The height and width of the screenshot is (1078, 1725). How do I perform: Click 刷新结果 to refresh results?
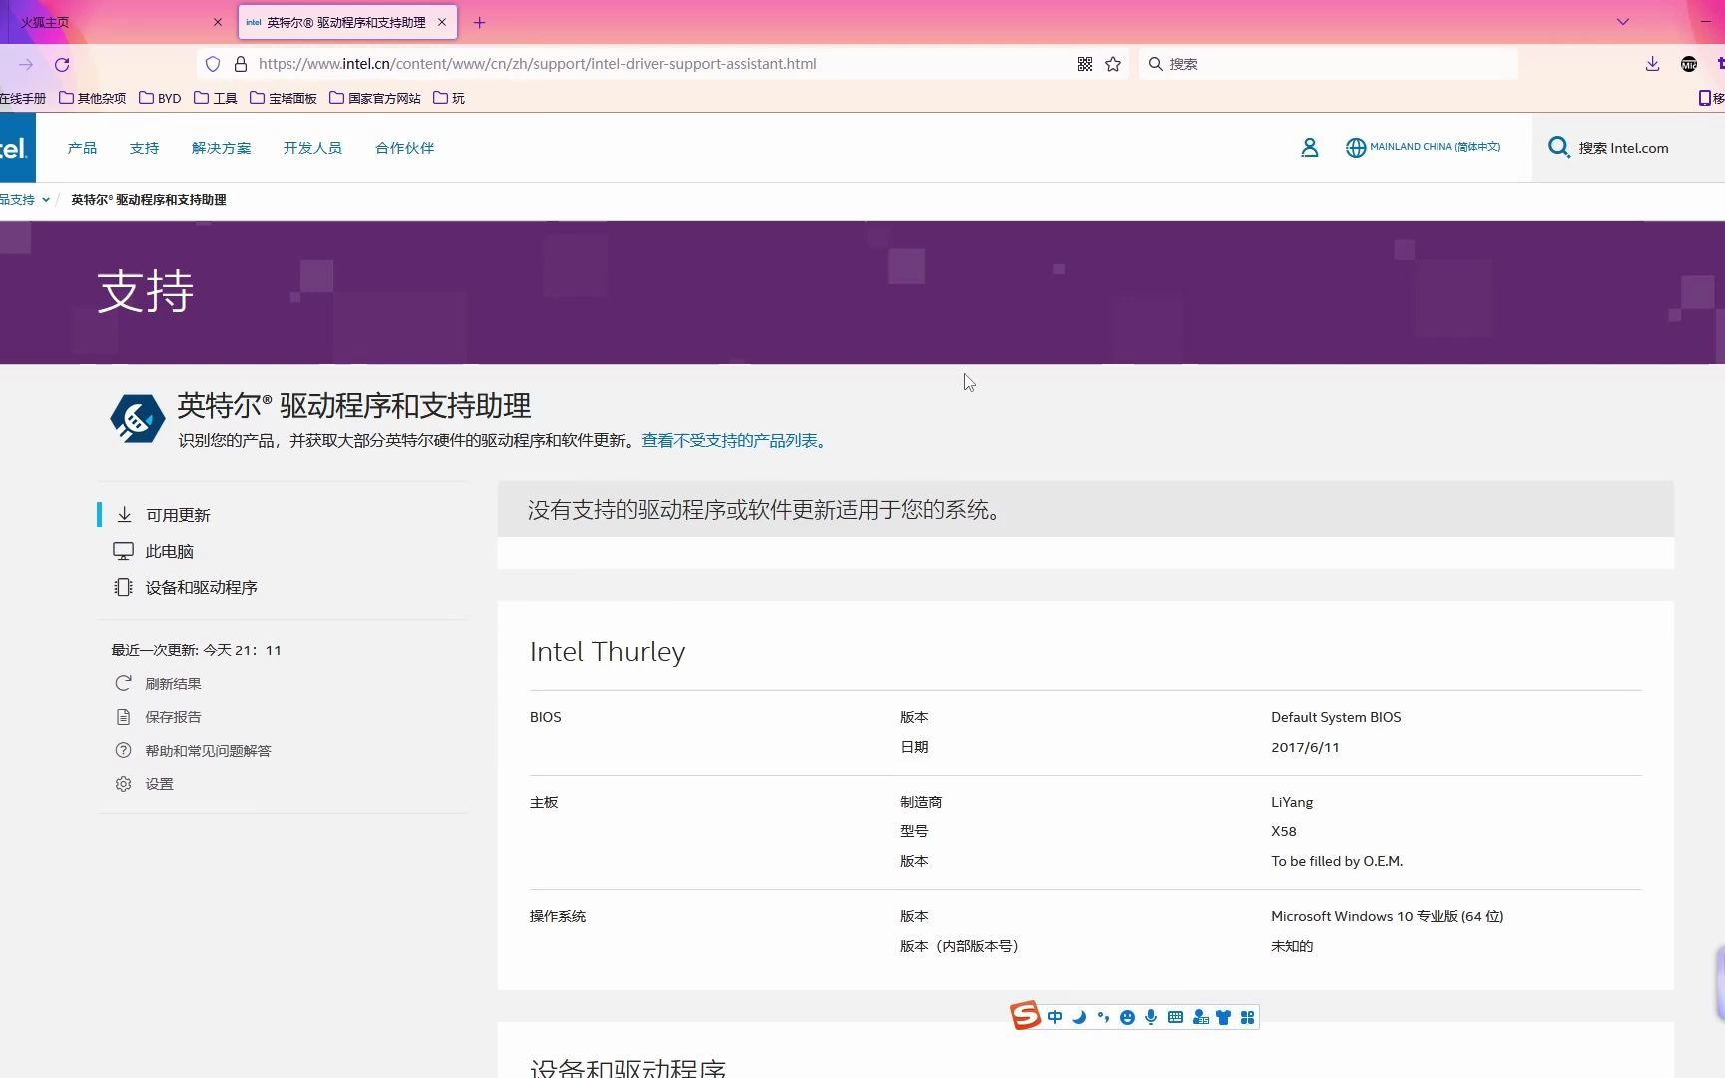172,683
